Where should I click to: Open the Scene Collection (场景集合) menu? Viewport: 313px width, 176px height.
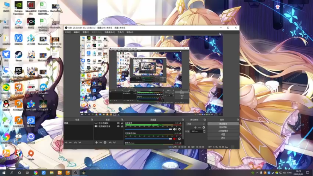point(110,32)
